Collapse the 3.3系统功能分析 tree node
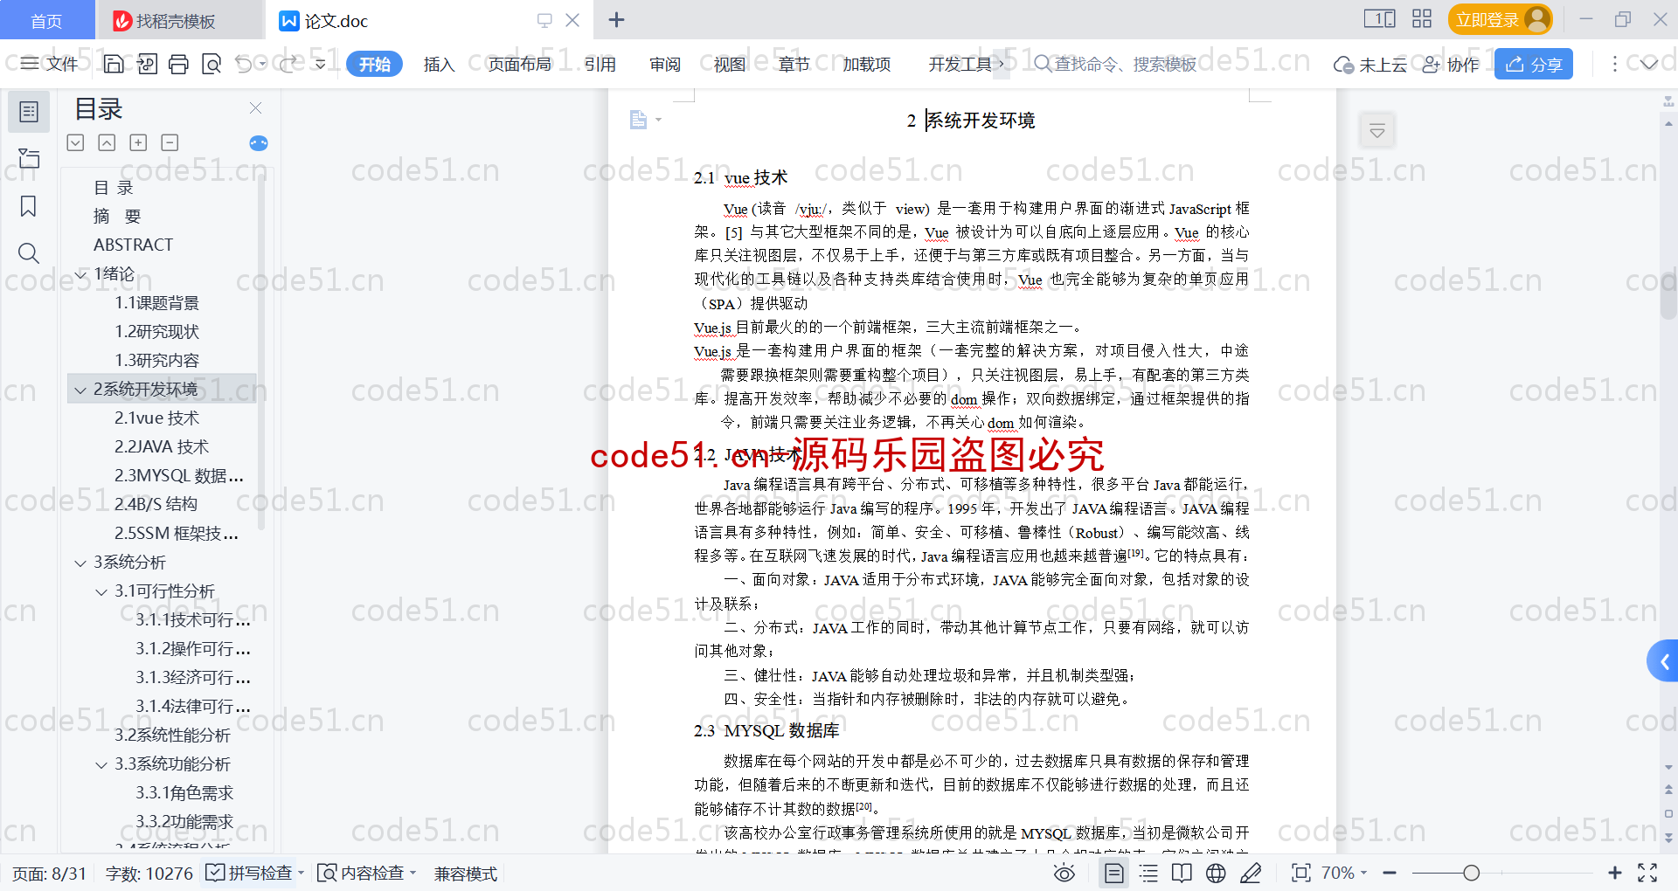Image resolution: width=1678 pixels, height=891 pixels. [x=101, y=764]
